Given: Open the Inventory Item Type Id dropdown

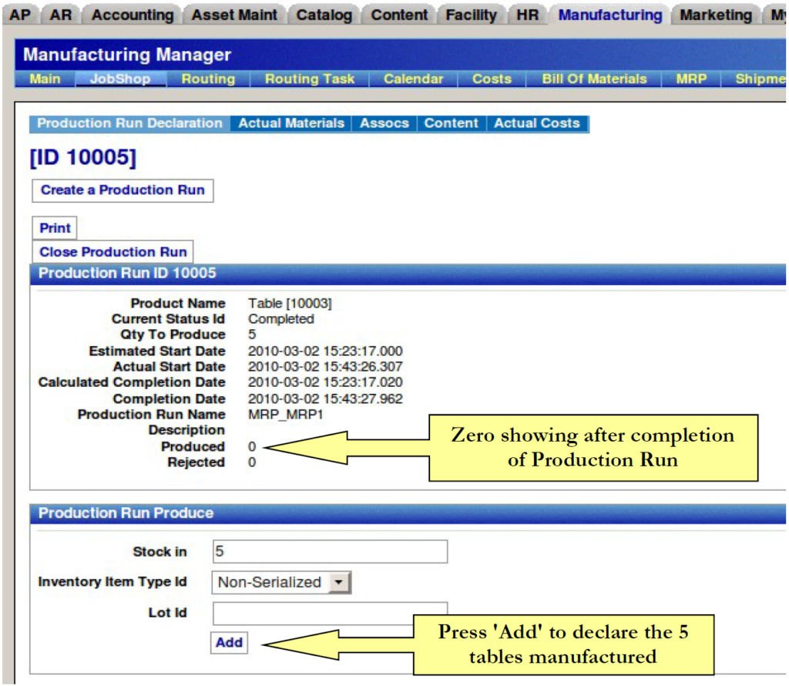Looking at the screenshot, I should 280,583.
